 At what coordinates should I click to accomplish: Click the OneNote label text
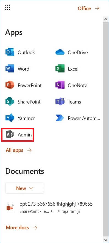[77, 85]
